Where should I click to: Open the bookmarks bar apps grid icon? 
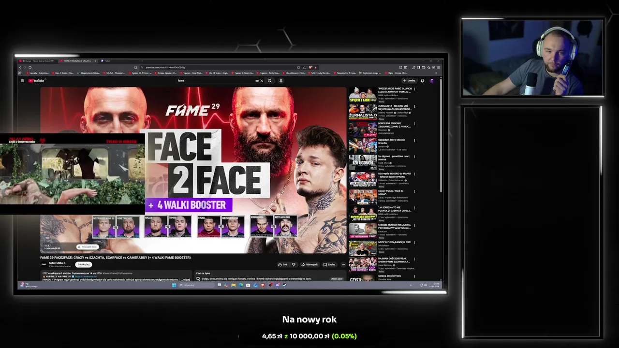pyautogui.click(x=20, y=73)
